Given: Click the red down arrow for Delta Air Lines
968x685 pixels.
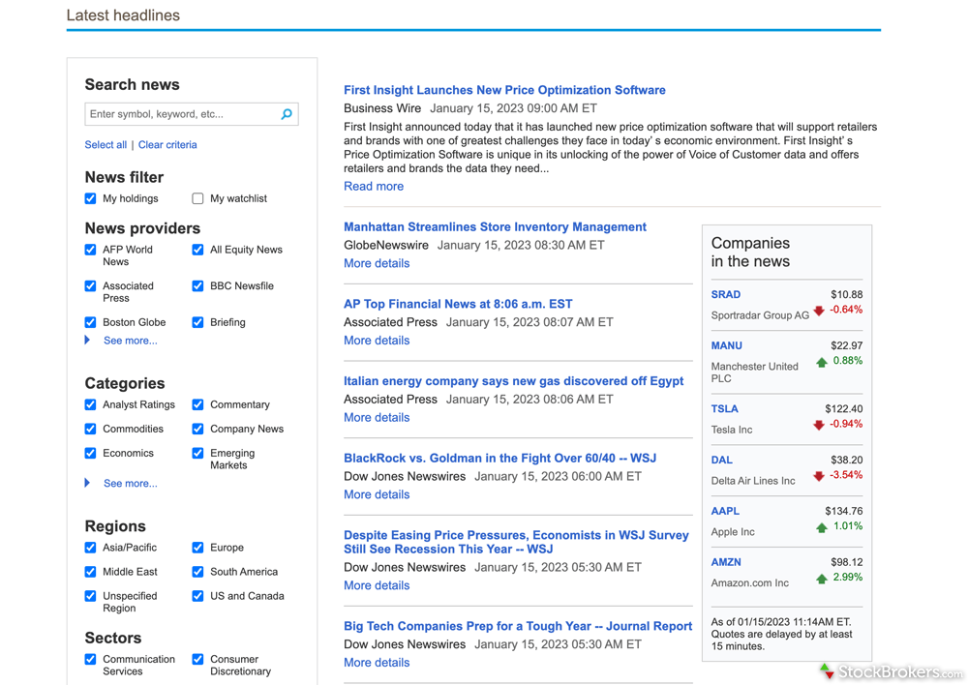Looking at the screenshot, I should pos(819,476).
